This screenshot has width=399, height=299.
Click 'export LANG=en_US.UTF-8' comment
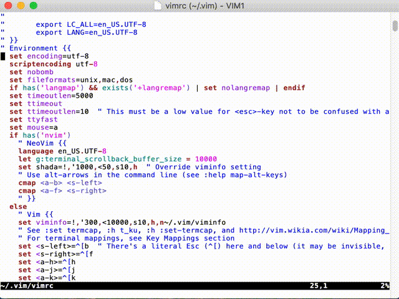[x=87, y=32]
